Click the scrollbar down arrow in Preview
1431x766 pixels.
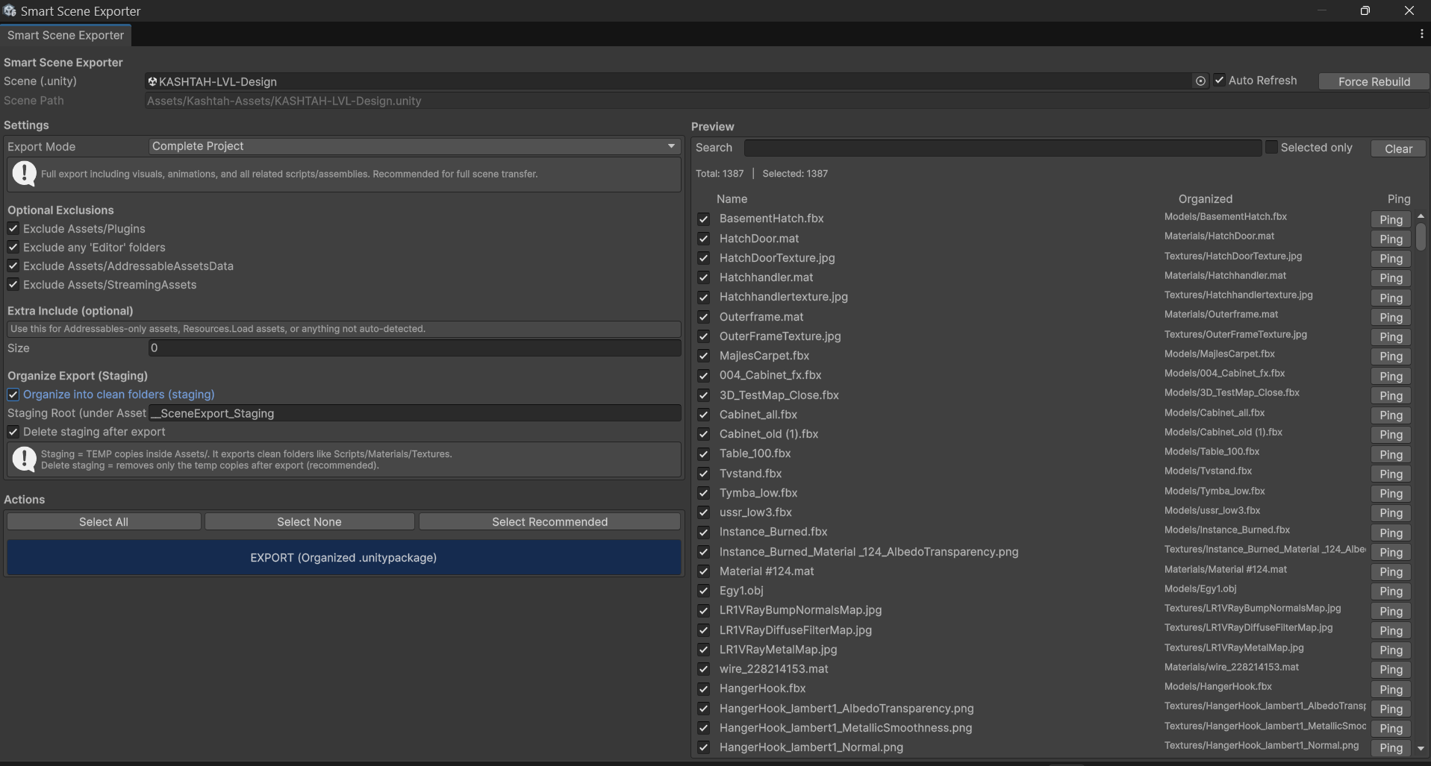tap(1421, 750)
